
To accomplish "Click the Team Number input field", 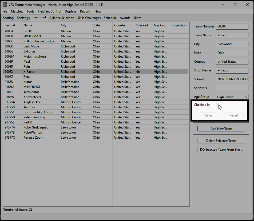I will (232, 26).
